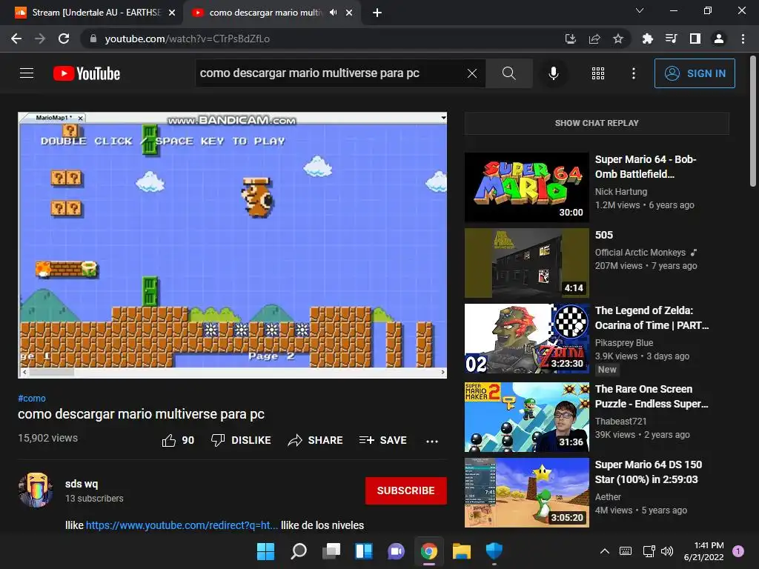This screenshot has width=759, height=569.
Task: Open the 505 Arctic Monkeys video title
Action: click(x=603, y=235)
